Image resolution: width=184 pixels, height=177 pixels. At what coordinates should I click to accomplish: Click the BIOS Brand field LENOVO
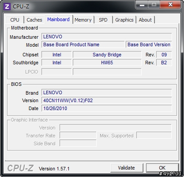tap(107, 92)
